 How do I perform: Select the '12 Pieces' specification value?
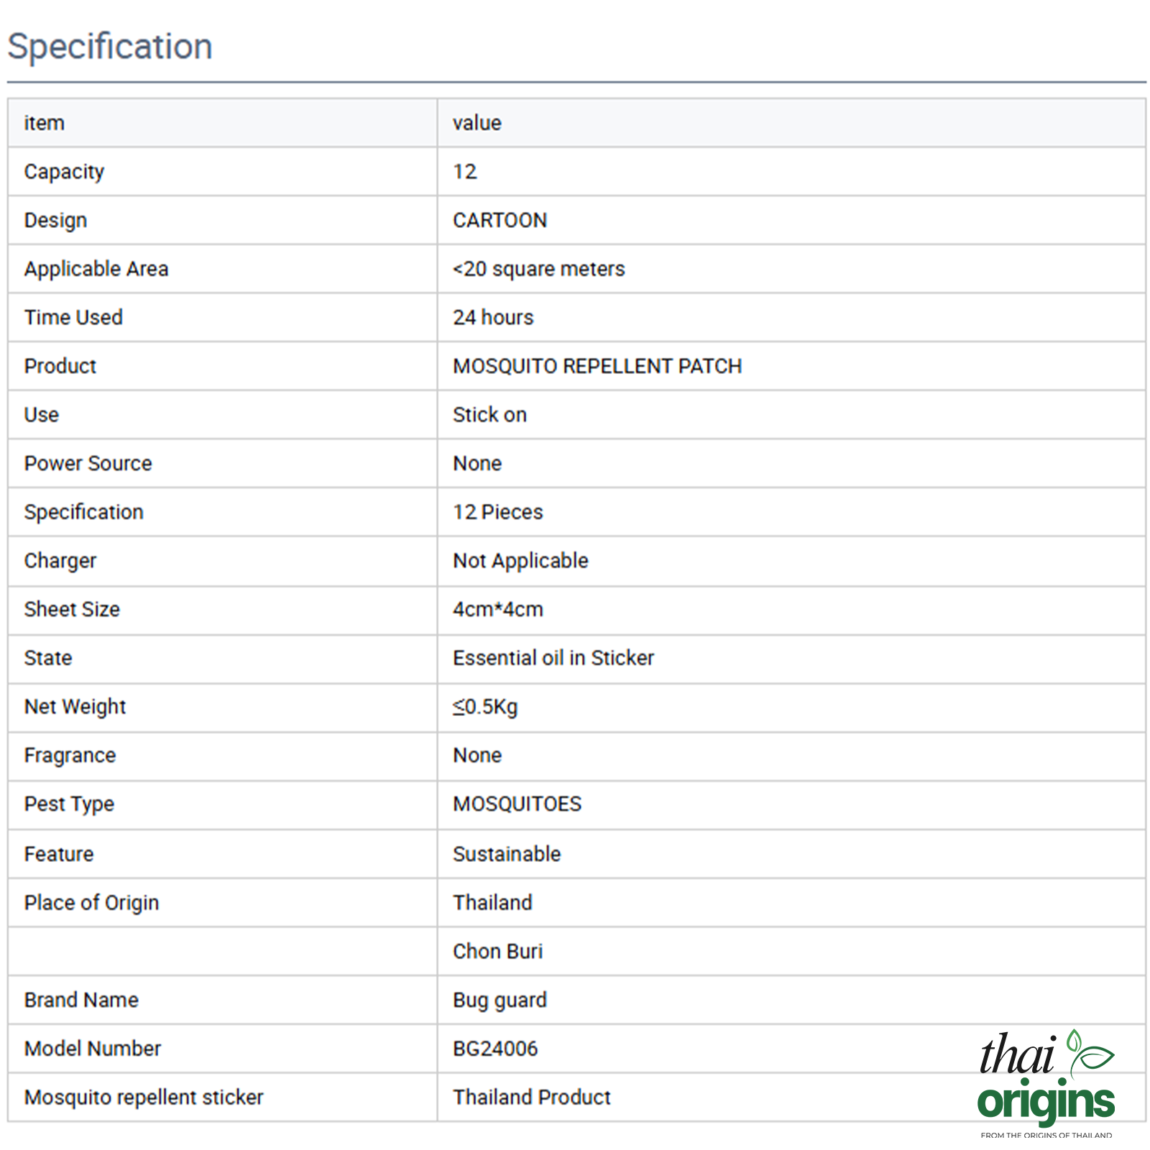(497, 512)
